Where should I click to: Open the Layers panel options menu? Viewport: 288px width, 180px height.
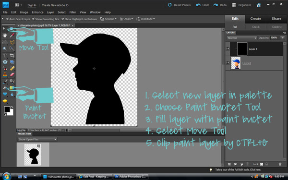pyautogui.click(x=285, y=33)
